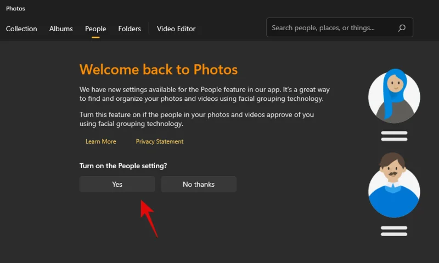This screenshot has width=439, height=263.
Task: Open the Learn More link
Action: [101, 141]
